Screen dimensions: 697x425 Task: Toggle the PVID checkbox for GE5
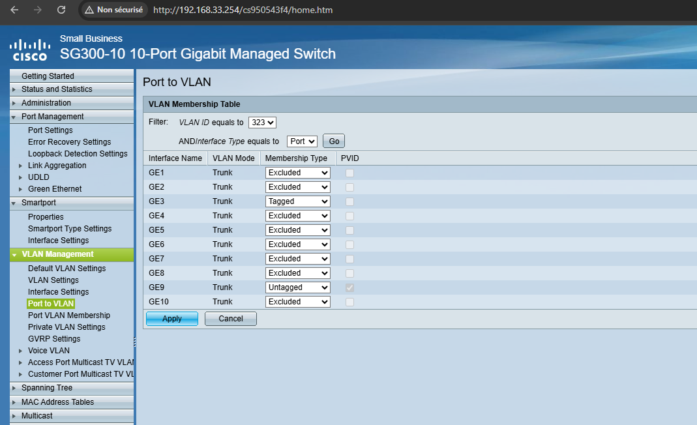(350, 230)
